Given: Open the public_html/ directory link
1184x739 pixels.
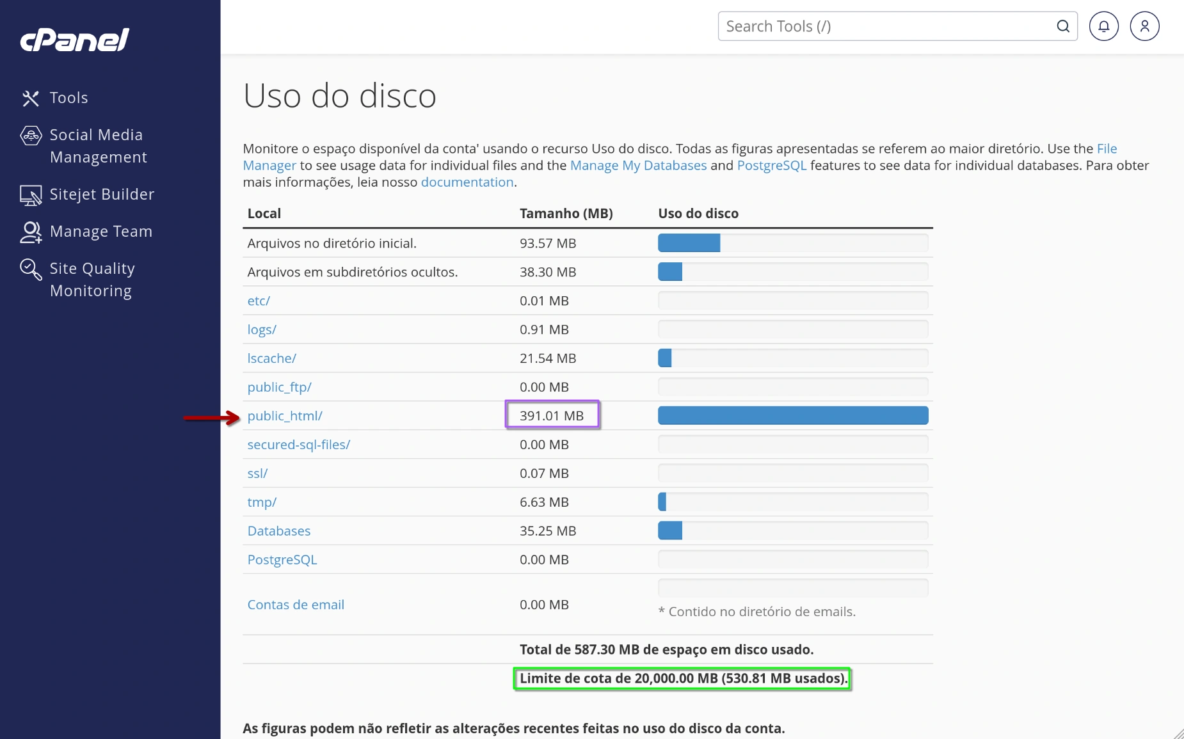Looking at the screenshot, I should click(x=285, y=415).
